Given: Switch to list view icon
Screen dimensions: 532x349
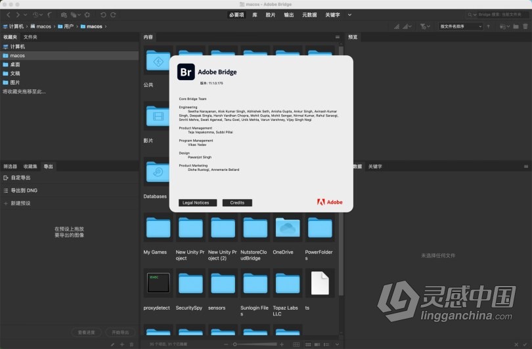Looking at the screenshot, I should [x=326, y=344].
